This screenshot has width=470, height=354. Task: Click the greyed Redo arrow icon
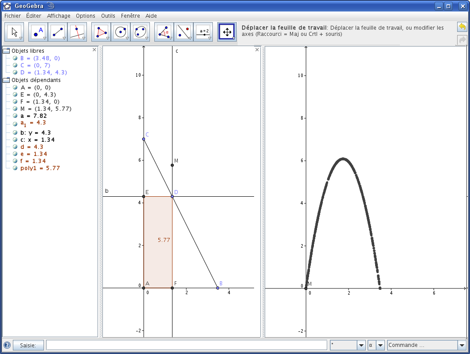[x=462, y=40]
